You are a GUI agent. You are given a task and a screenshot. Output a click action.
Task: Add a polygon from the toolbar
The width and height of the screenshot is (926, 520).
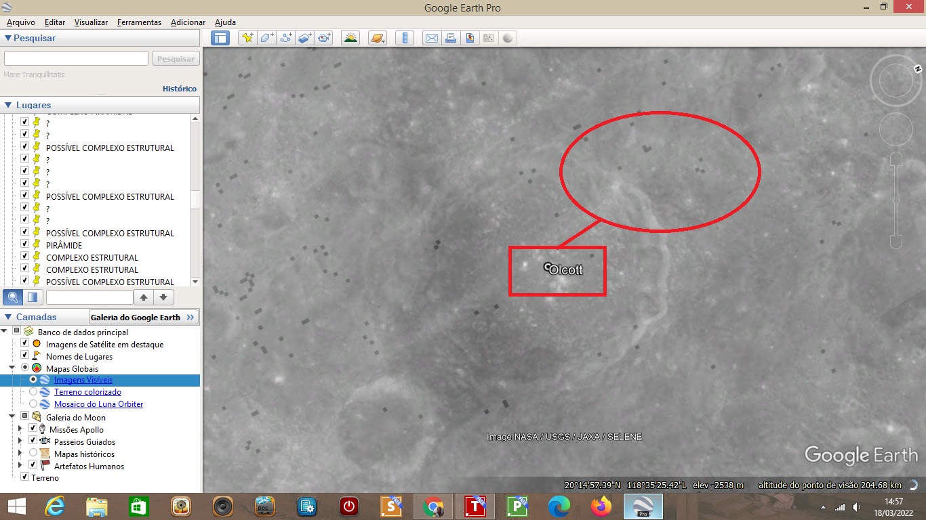point(266,38)
